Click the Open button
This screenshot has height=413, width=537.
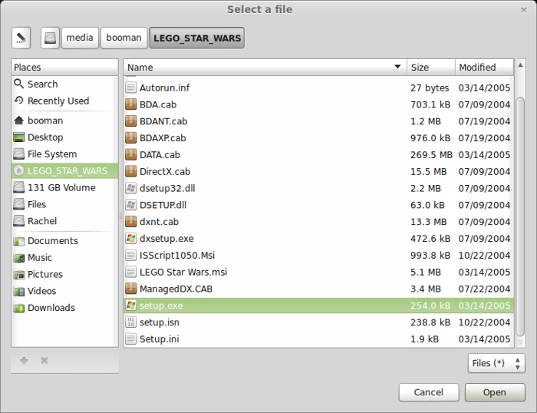pos(495,392)
